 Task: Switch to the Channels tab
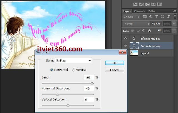[139, 11]
